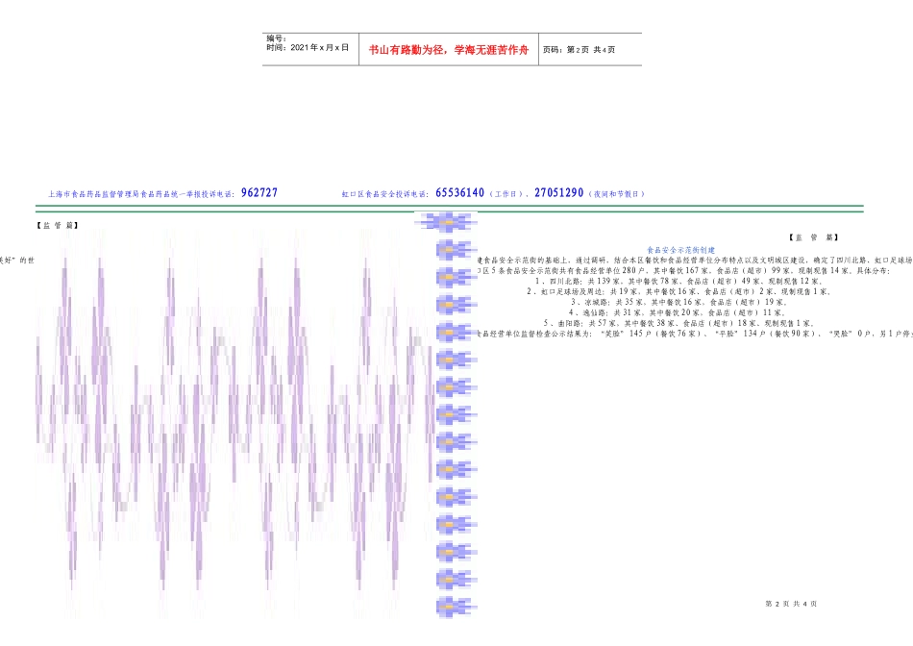Select the date line '时间:2021年x月x日'
This screenshot has height=646, width=913.
(308, 48)
